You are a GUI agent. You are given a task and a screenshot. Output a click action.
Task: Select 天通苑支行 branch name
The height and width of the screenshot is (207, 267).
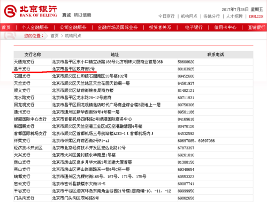pos(24,62)
